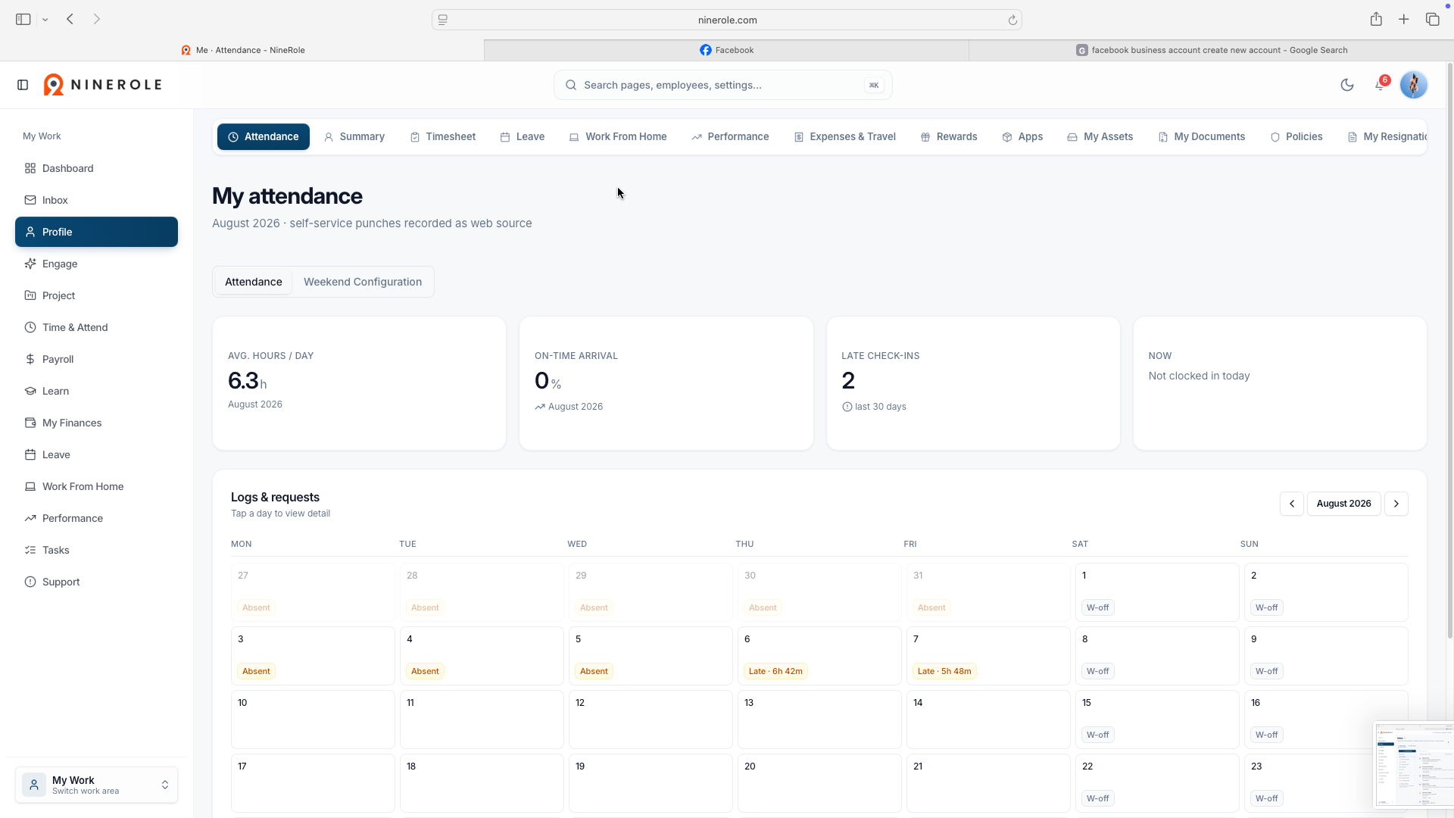Open Dashboard in the sidebar
The height and width of the screenshot is (818, 1454).
[x=96, y=168]
